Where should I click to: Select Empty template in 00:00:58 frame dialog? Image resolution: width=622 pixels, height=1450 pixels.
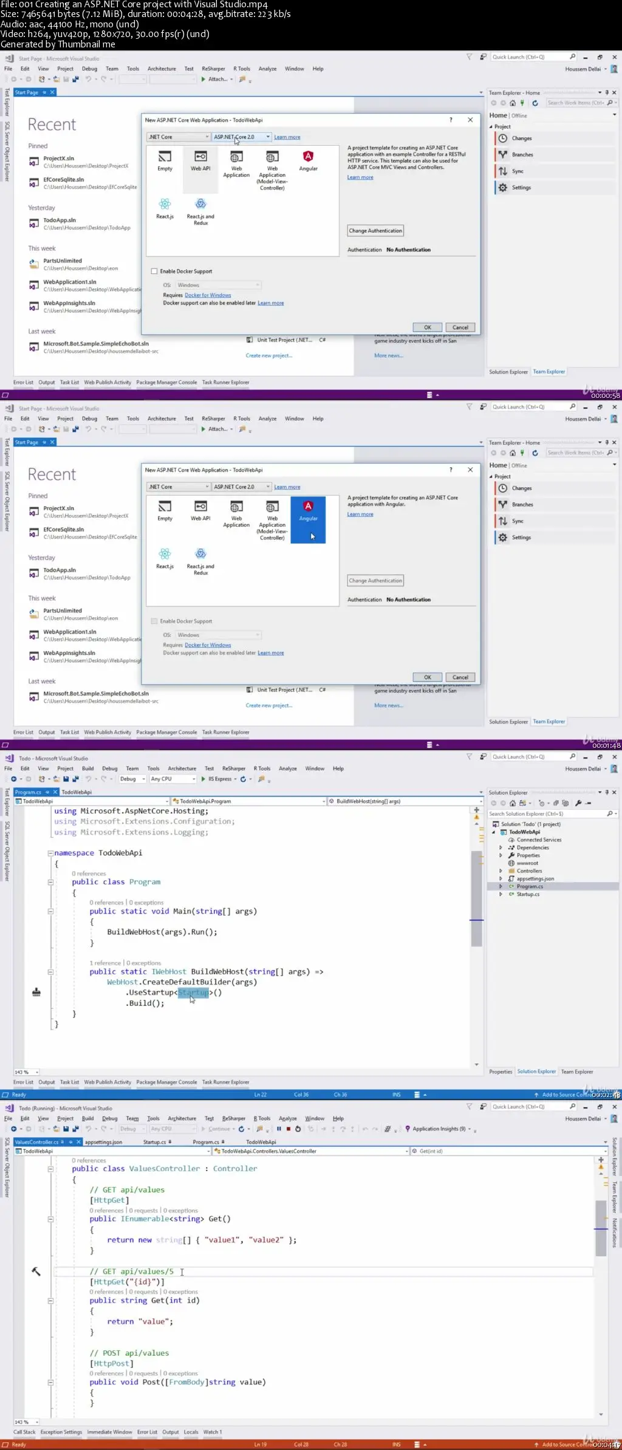[165, 161]
